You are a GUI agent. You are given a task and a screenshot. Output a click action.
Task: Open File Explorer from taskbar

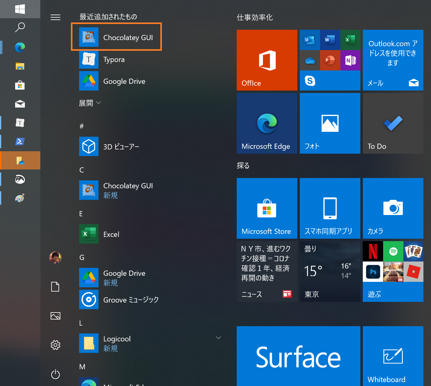click(20, 66)
